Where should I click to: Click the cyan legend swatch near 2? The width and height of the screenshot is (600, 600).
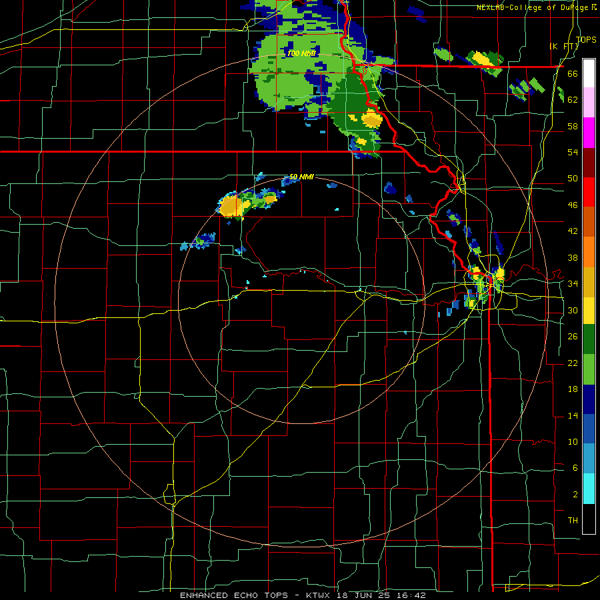[x=589, y=489]
